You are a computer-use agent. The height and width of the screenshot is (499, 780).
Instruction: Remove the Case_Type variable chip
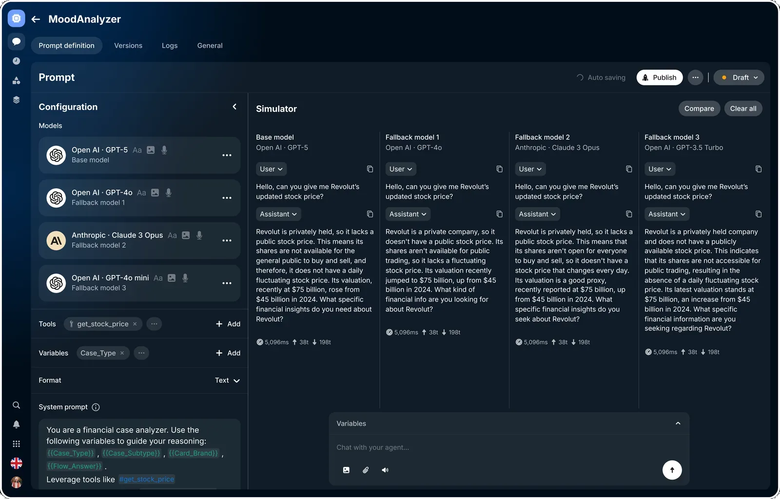(122, 353)
